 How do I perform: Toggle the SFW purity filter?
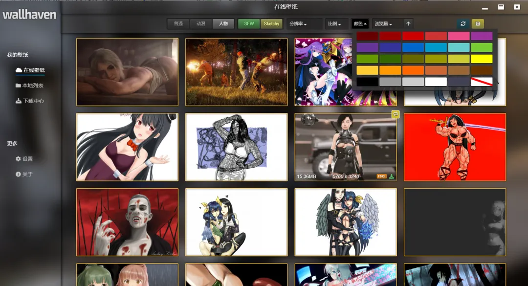[x=249, y=23]
